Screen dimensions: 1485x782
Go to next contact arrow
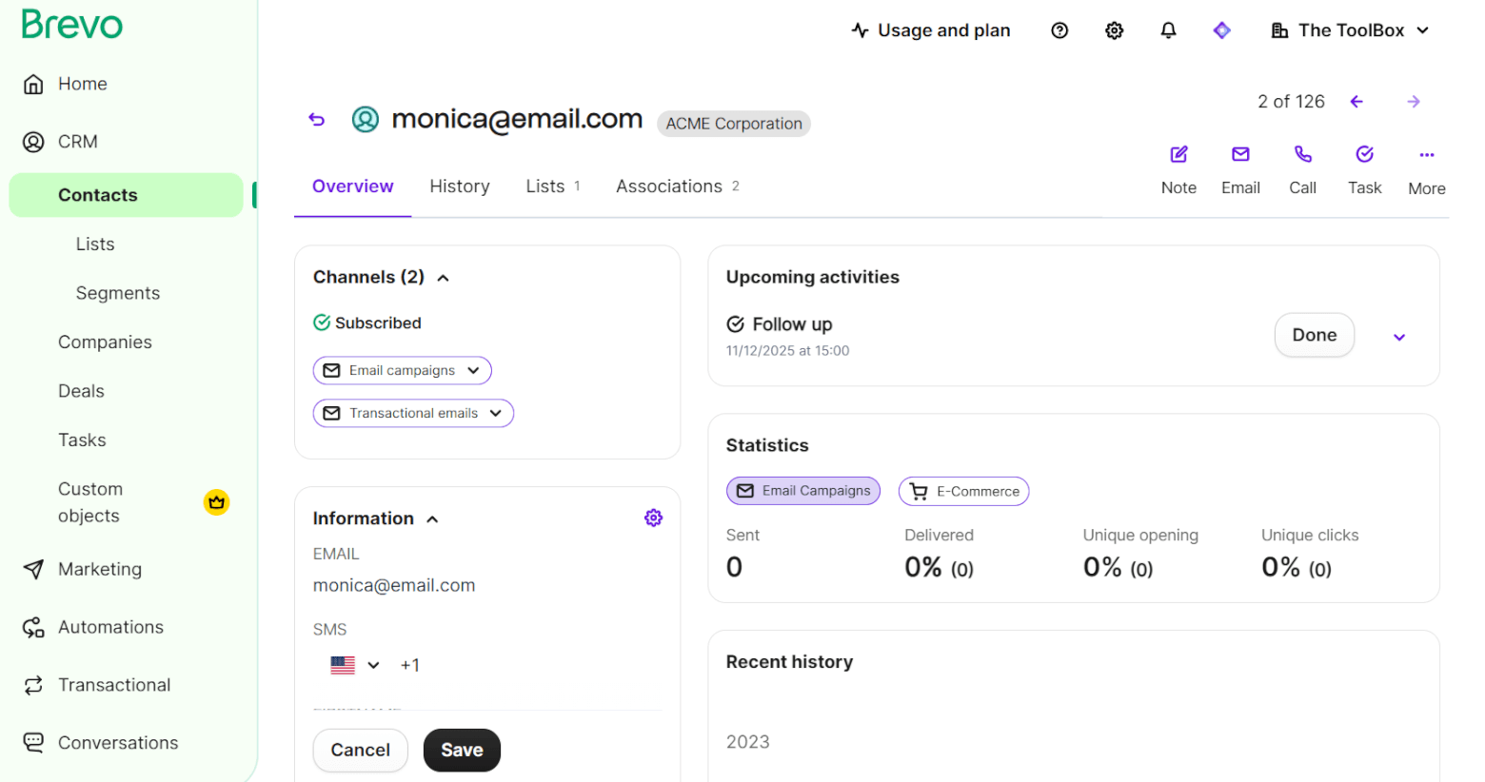pyautogui.click(x=1414, y=102)
